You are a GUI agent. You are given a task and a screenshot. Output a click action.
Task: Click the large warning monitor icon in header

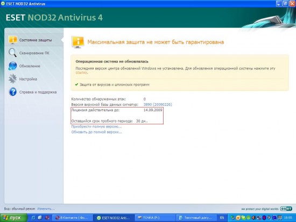(x=78, y=42)
